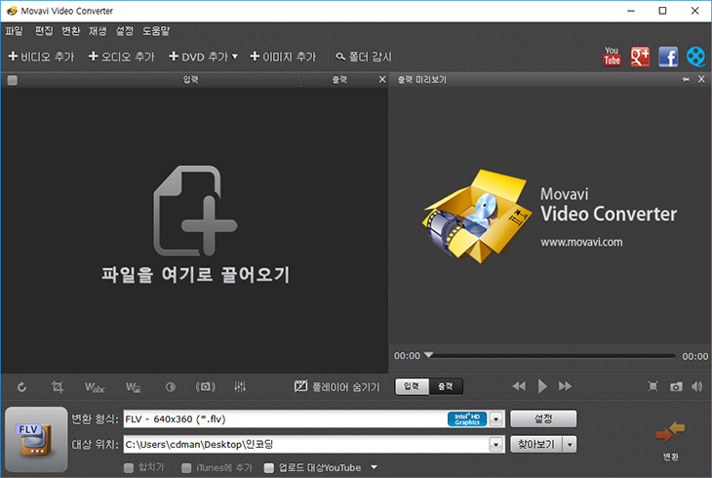This screenshot has width=712, height=478.
Task: Switch preview to 입력 mode
Action: pos(412,386)
